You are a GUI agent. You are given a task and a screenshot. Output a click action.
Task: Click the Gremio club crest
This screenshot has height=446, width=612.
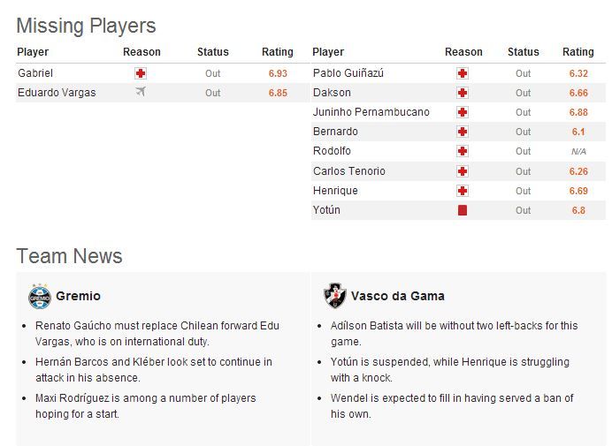point(39,296)
